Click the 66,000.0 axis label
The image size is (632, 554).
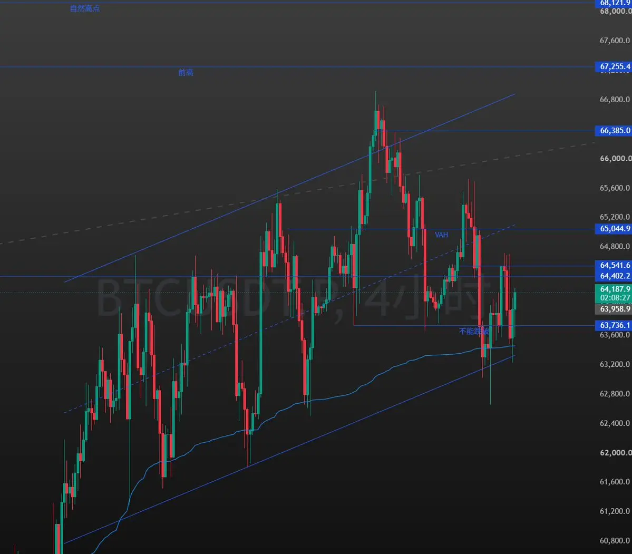pyautogui.click(x=616, y=159)
